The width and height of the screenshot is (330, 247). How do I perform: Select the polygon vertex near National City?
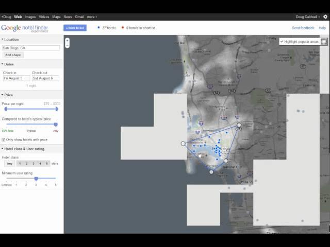coord(226,161)
